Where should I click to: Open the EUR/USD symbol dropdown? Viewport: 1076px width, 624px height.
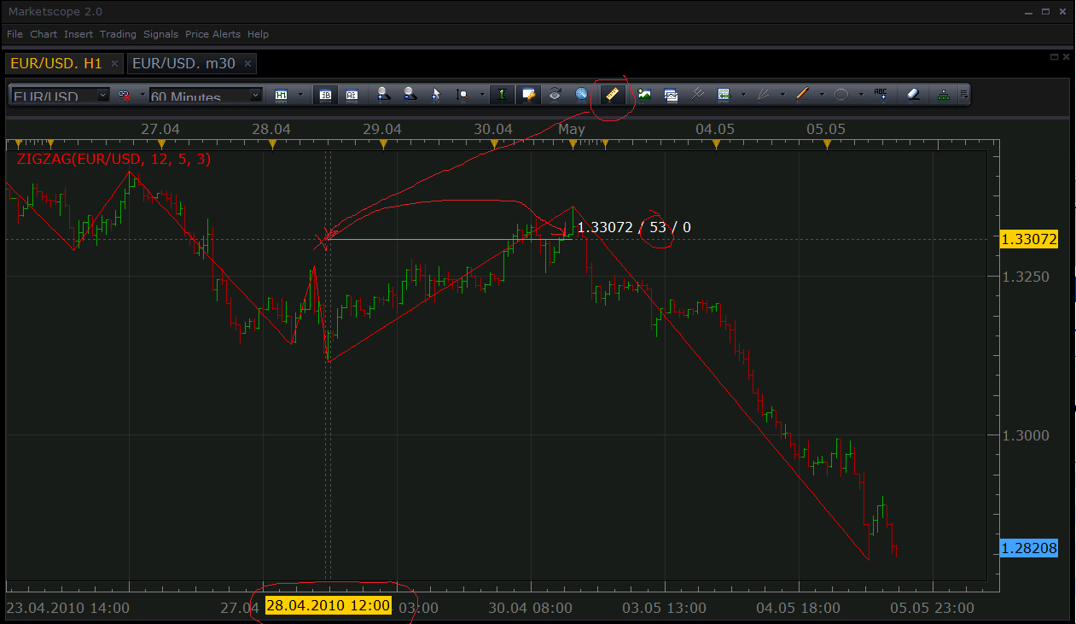click(104, 95)
